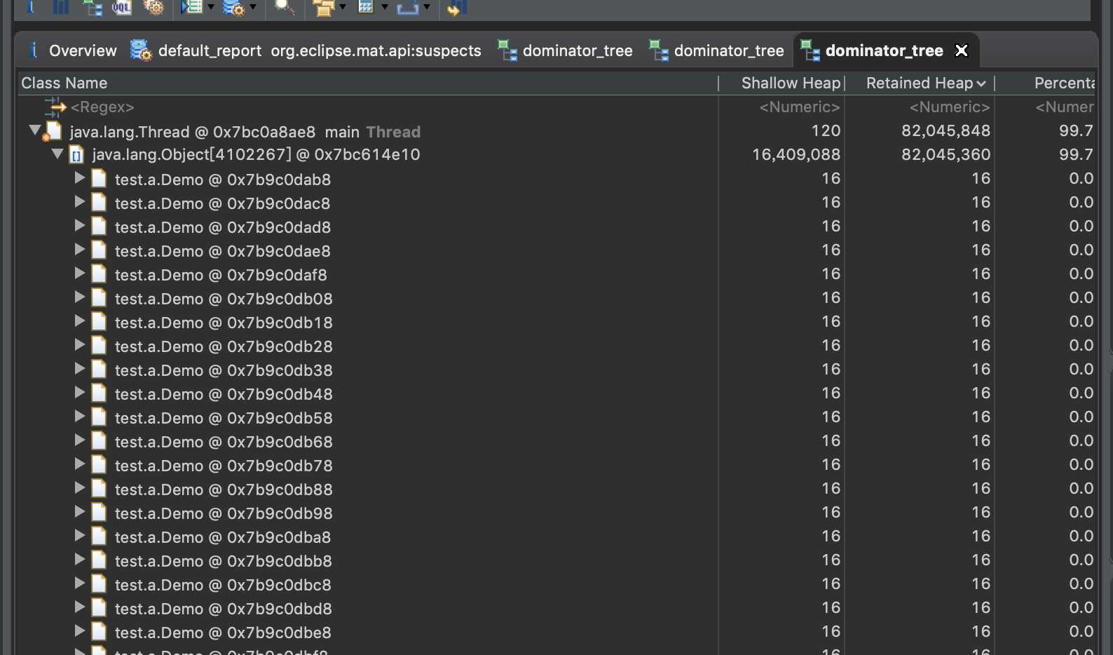The image size is (1113, 655).
Task: Open the export dropdown arrow
Action: [426, 7]
